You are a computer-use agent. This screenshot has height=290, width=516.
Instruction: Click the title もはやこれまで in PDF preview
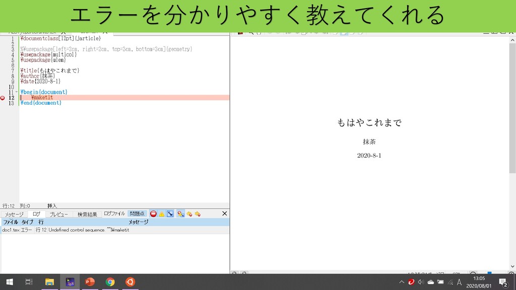[x=369, y=123]
